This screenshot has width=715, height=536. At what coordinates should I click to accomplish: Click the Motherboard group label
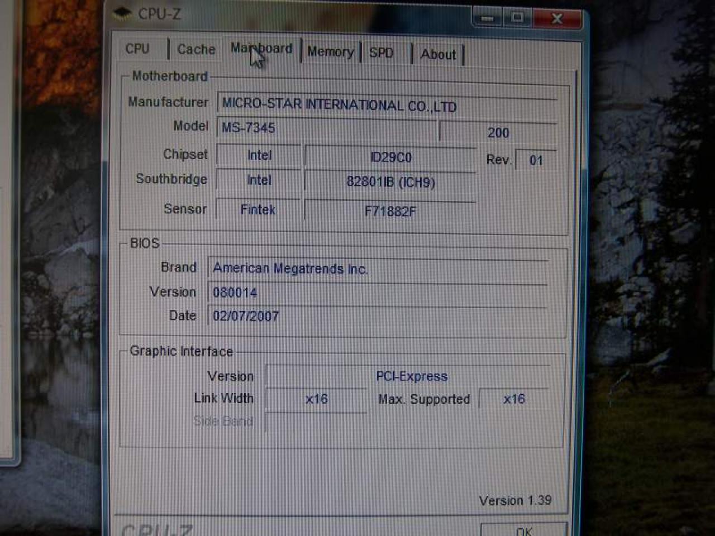click(x=170, y=76)
